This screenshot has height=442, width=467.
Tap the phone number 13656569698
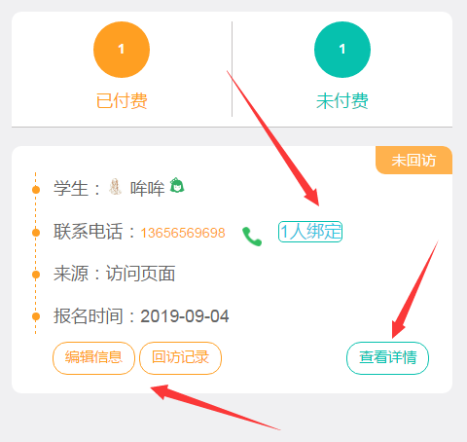point(183,233)
